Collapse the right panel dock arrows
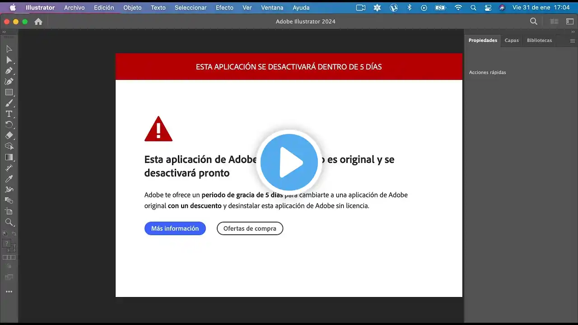The width and height of the screenshot is (578, 325). click(x=573, y=32)
